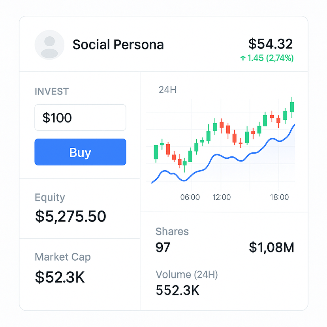Click the $54.32 current price

point(271,44)
